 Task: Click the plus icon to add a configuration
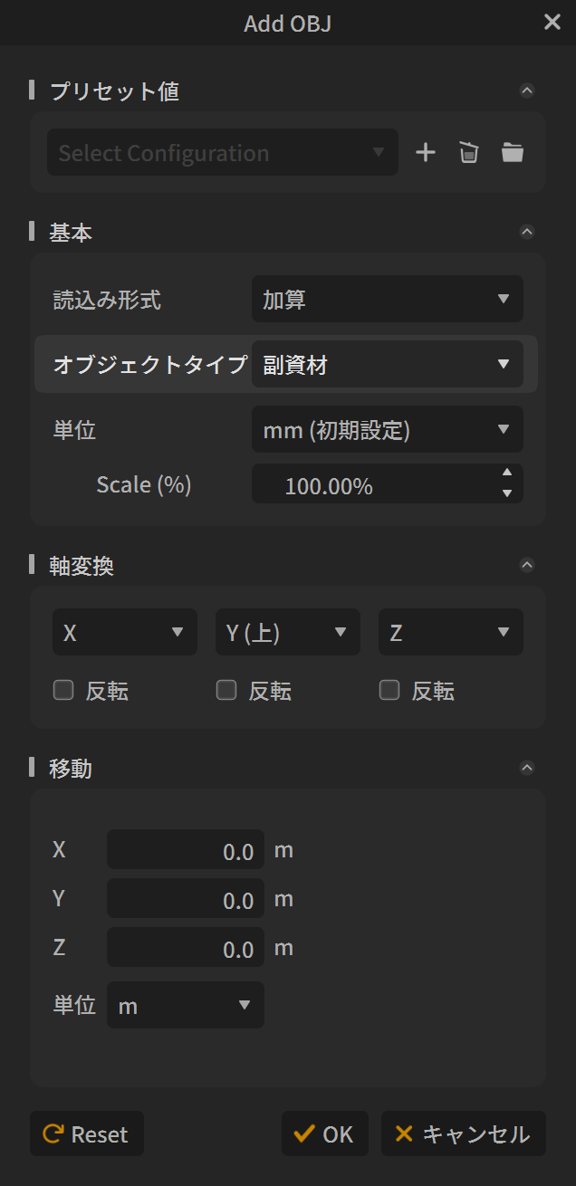coord(425,152)
